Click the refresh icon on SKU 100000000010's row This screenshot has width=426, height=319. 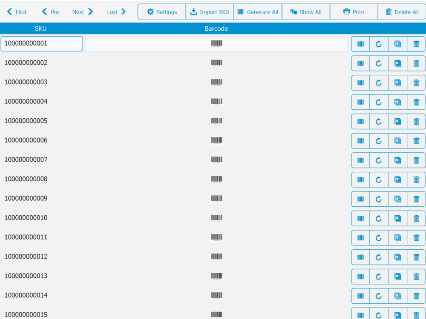(379, 218)
